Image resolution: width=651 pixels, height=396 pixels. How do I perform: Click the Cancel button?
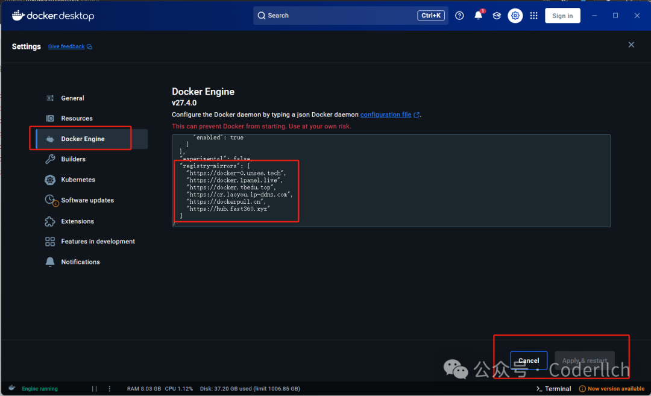(x=529, y=360)
